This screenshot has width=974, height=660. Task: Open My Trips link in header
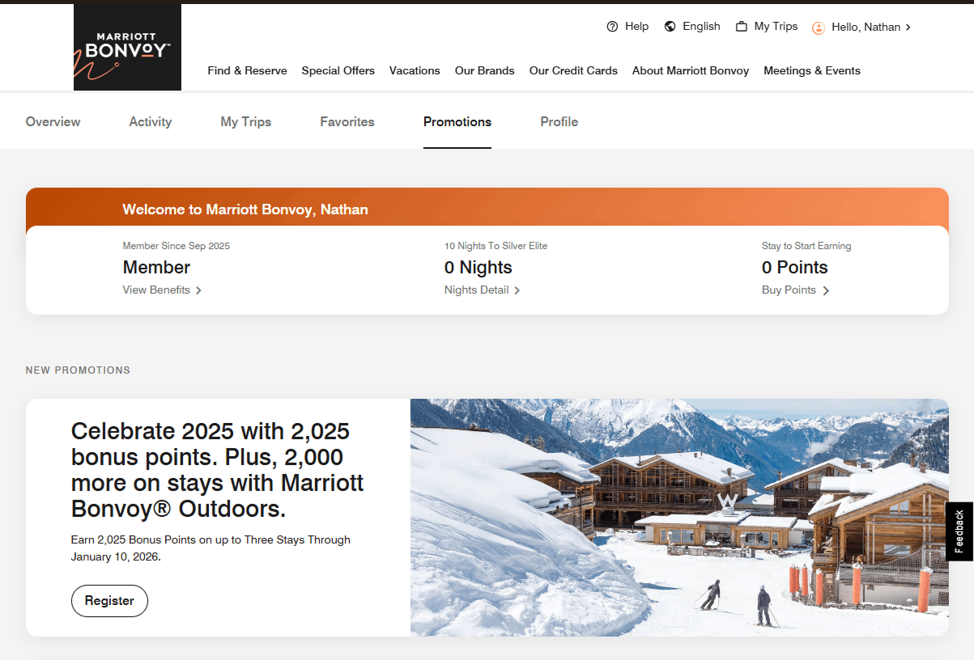pos(776,27)
